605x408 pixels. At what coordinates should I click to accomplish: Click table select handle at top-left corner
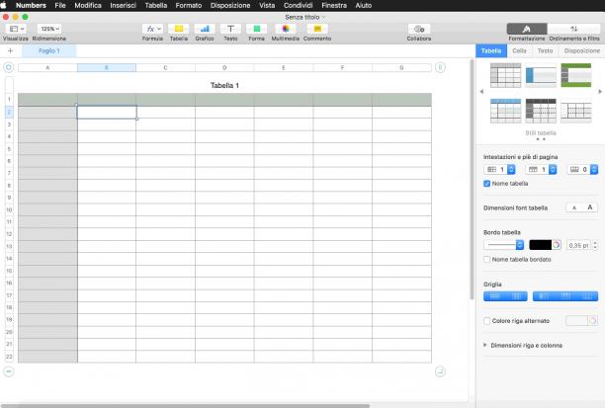(x=9, y=67)
